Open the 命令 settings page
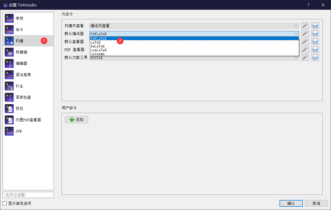The image size is (331, 210). [28, 29]
